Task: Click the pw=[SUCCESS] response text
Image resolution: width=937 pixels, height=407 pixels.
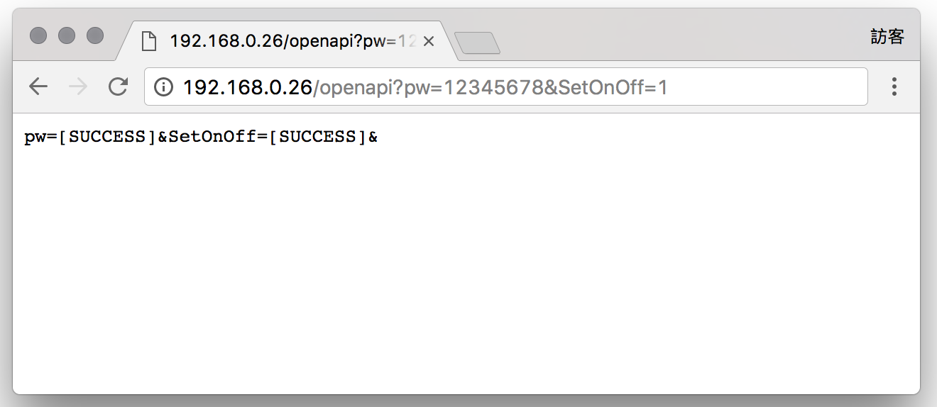Action: [x=89, y=138]
